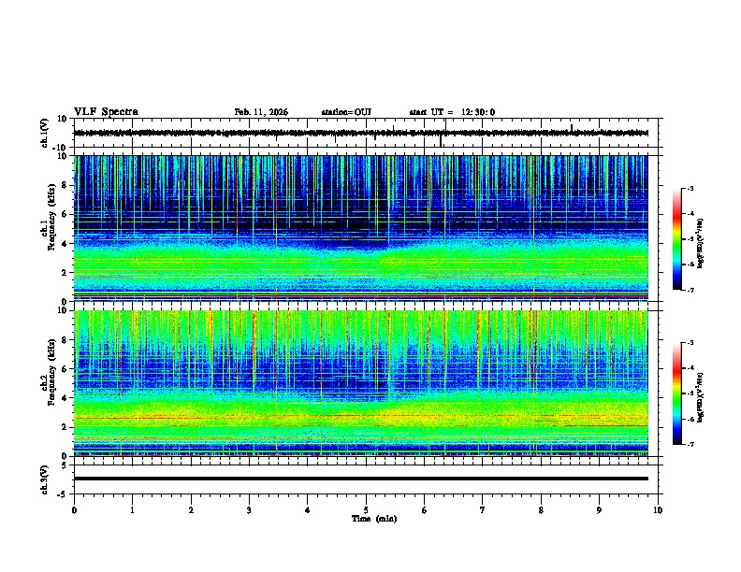Click the "VLF Spectra" plot title
Screen dimensions: 741x572
(x=106, y=112)
